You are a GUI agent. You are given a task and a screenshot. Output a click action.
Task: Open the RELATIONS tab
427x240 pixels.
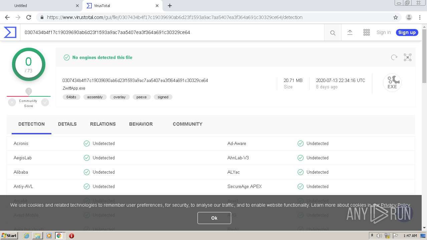pos(103,124)
